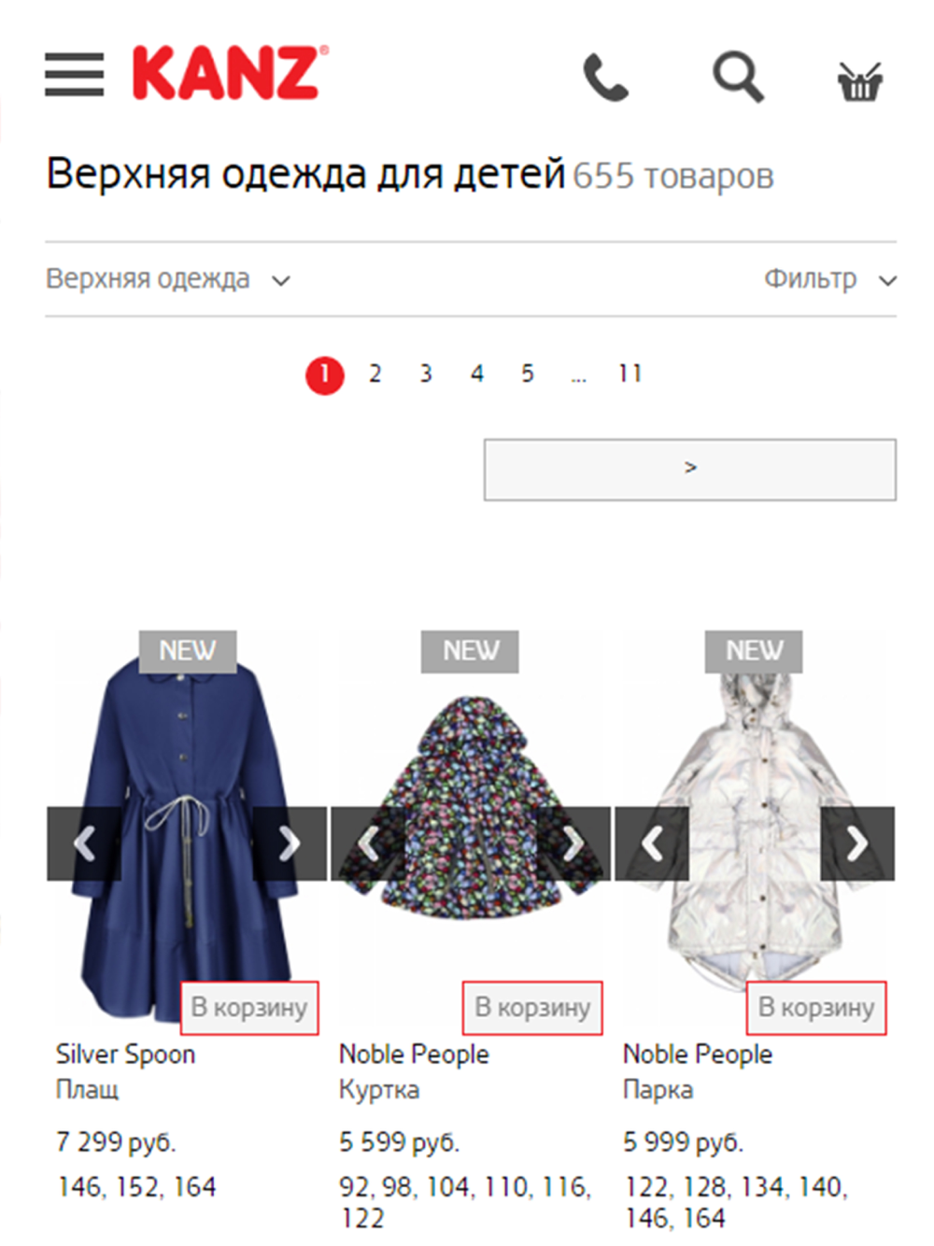Open the shopping basket icon
Image resolution: width=934 pixels, height=1246 pixels.
[x=859, y=80]
